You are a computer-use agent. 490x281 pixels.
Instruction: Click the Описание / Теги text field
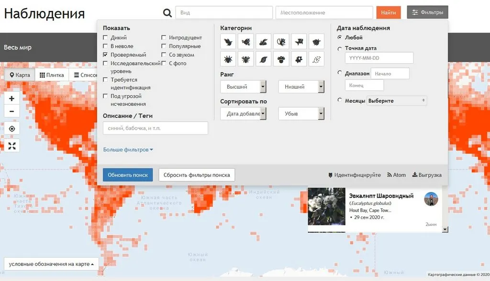[x=156, y=128]
